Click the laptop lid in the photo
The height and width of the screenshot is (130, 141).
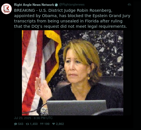77,108
